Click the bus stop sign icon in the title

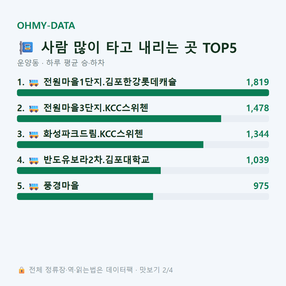[x=26, y=48]
